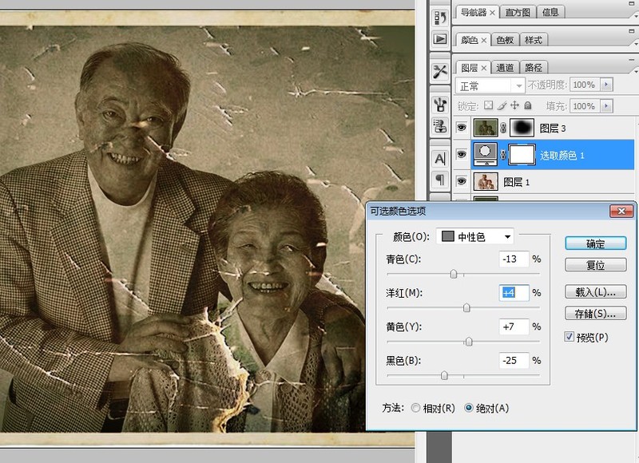Click the 复位 button
This screenshot has width=639, height=463.
tap(595, 265)
